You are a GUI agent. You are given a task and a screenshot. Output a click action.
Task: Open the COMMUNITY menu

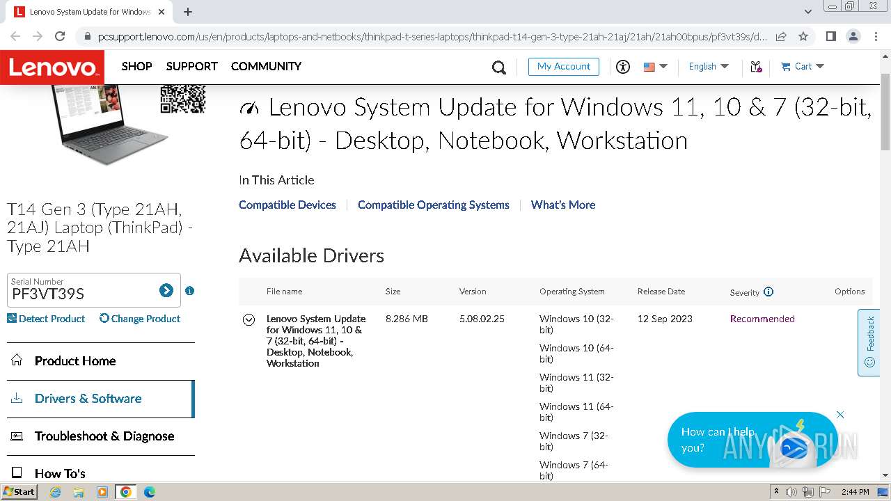pyautogui.click(x=266, y=66)
